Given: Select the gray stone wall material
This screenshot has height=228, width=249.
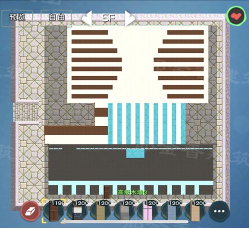Looking at the screenshot, I should (x=124, y=212).
